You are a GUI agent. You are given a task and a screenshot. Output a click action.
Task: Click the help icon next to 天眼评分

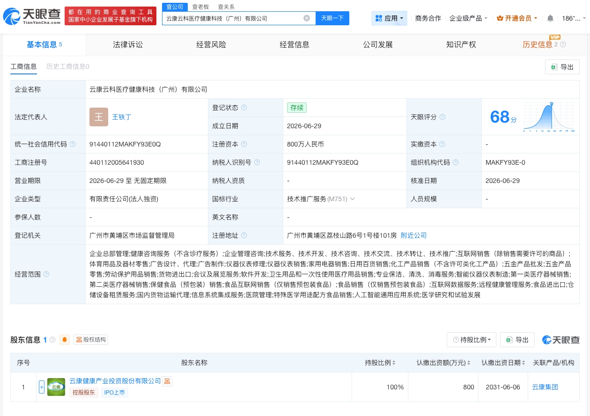click(x=442, y=117)
